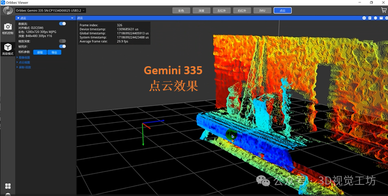Switch to the IMU tab
This screenshot has height=196, width=388.
click(262, 10)
